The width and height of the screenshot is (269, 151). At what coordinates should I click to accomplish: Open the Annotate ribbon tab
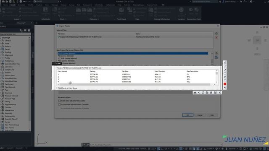click(x=21, y=5)
